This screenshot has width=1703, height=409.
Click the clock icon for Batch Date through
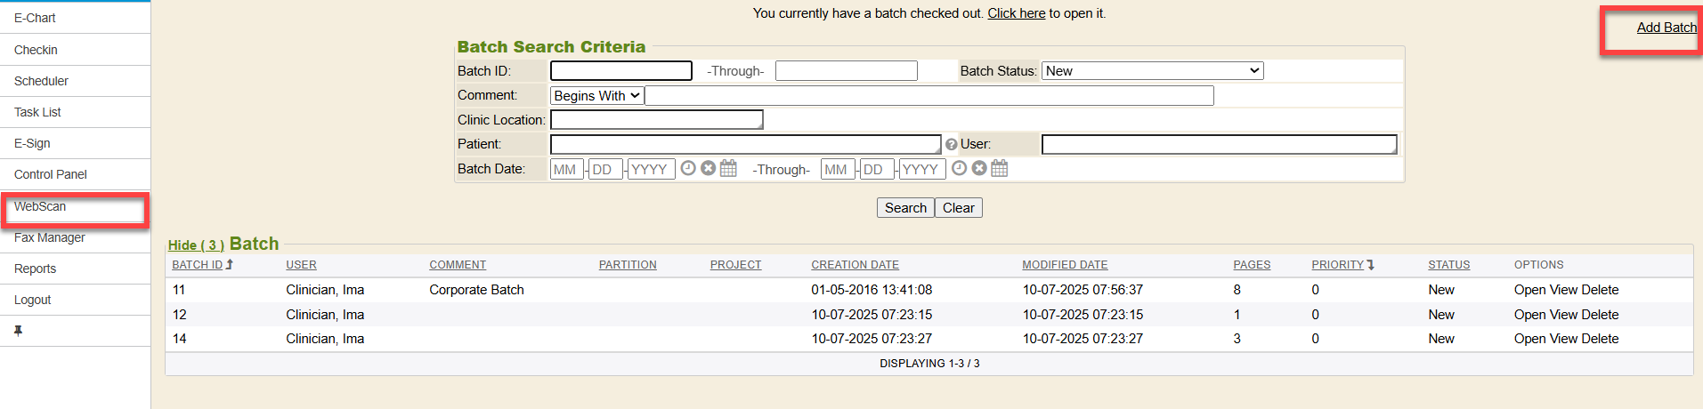pyautogui.click(x=959, y=168)
